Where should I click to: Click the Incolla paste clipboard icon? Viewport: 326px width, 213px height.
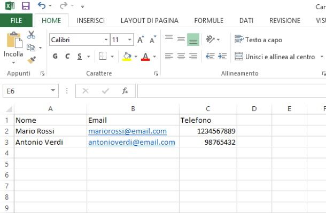[x=14, y=40]
